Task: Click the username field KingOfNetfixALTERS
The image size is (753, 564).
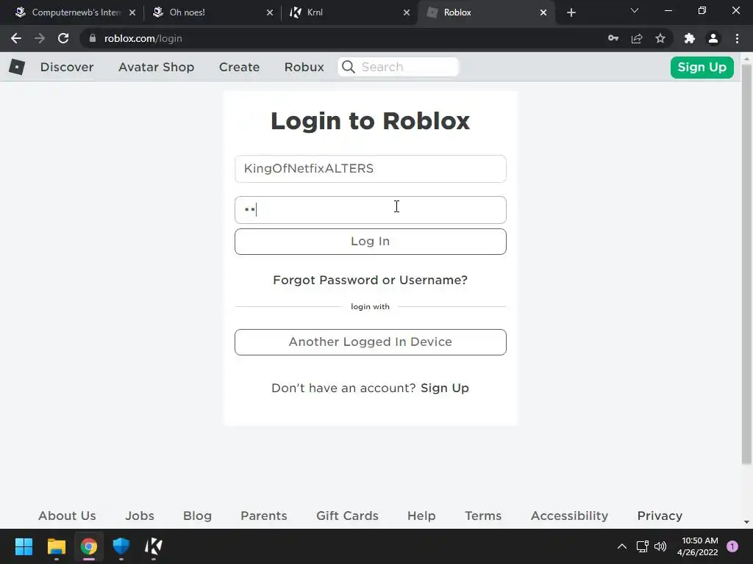Action: [371, 169]
